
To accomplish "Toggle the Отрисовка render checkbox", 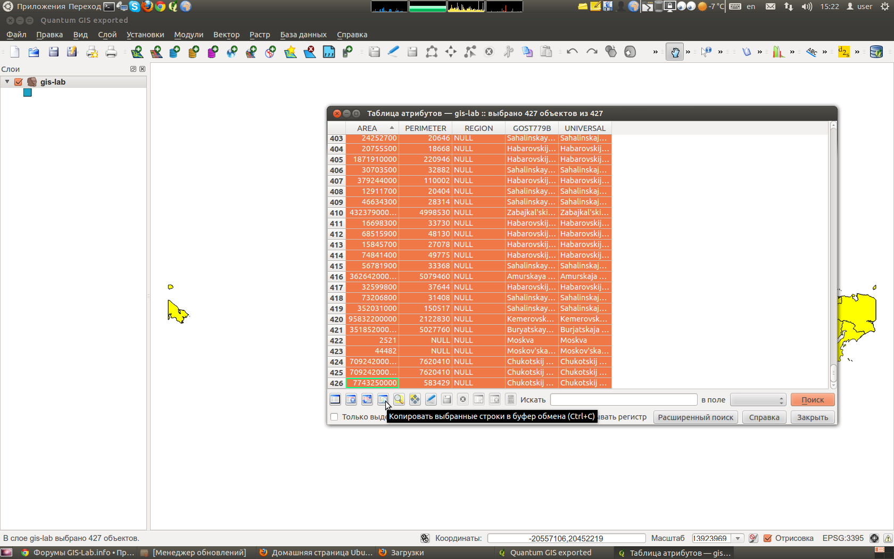I will point(767,538).
